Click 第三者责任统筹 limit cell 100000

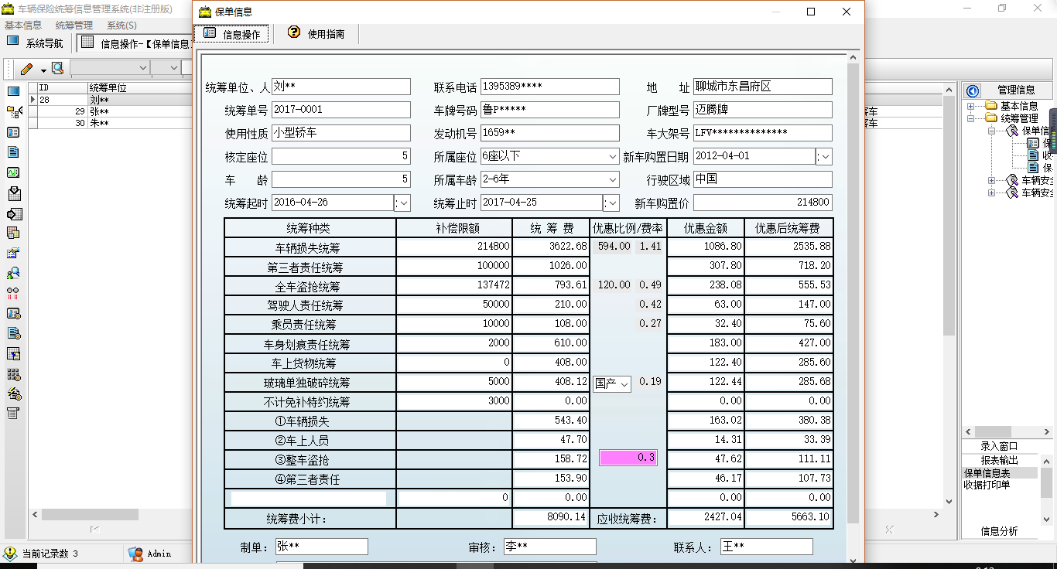454,266
